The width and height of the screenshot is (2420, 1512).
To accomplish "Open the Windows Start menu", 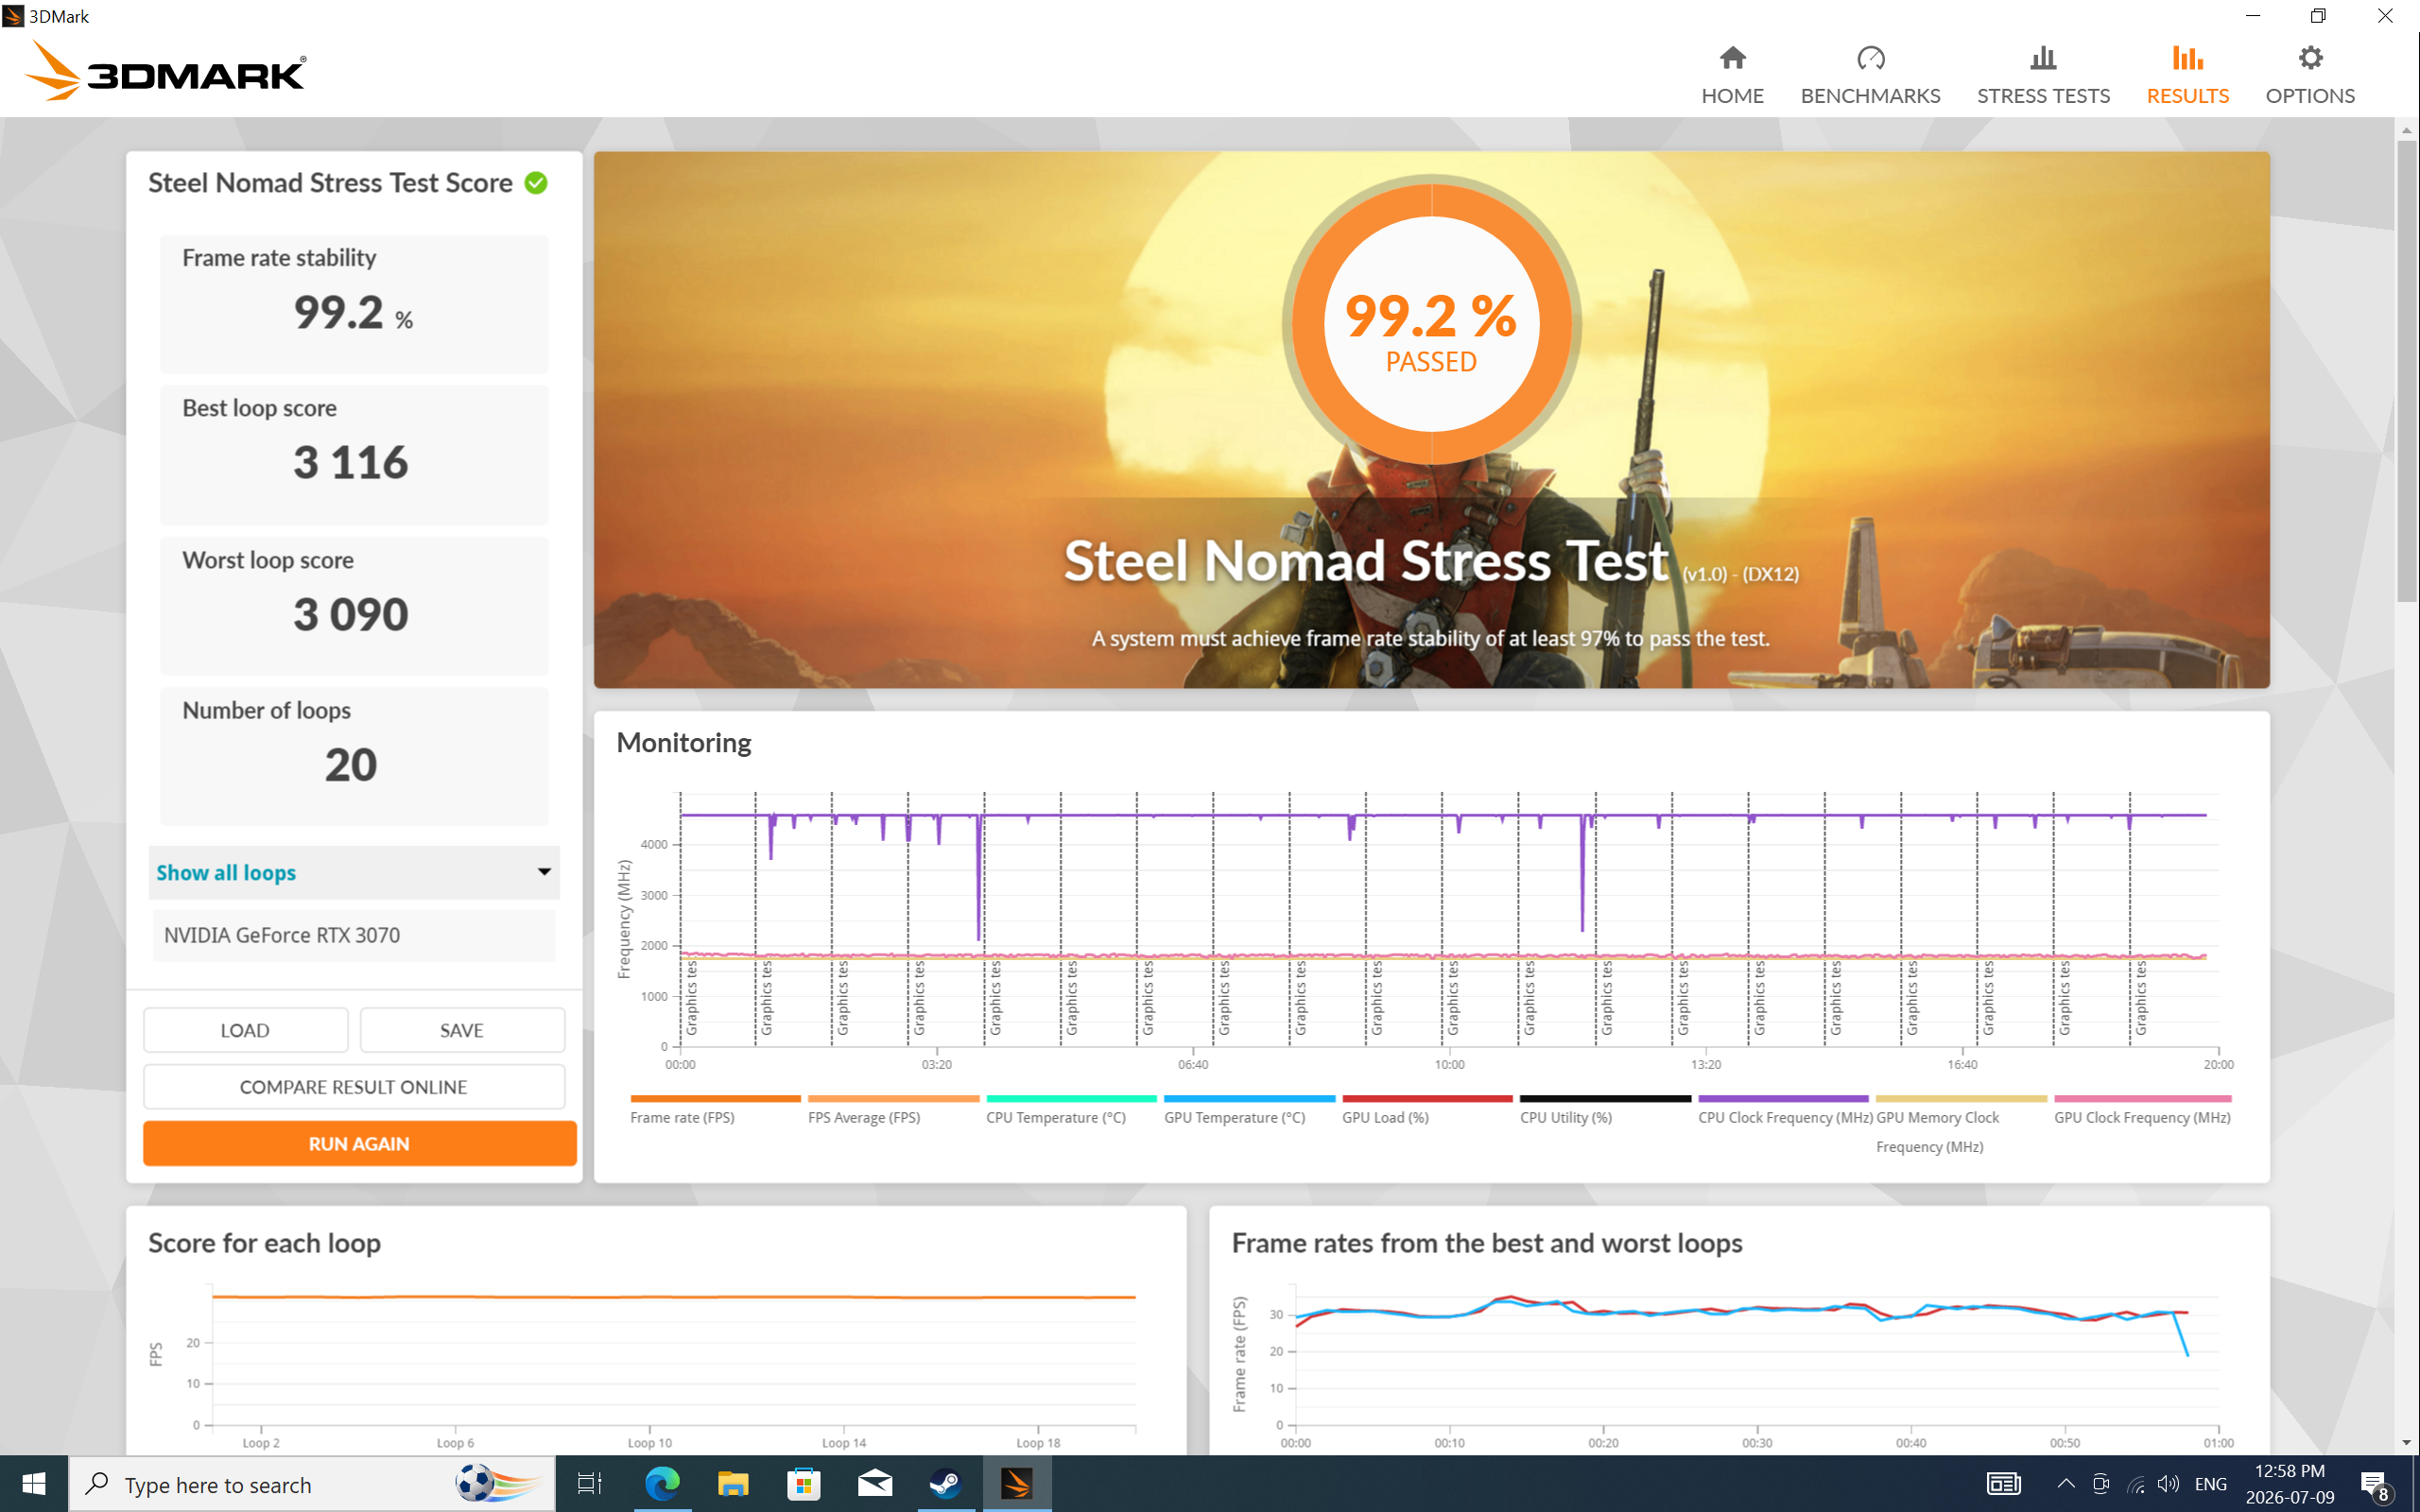I will point(33,1484).
